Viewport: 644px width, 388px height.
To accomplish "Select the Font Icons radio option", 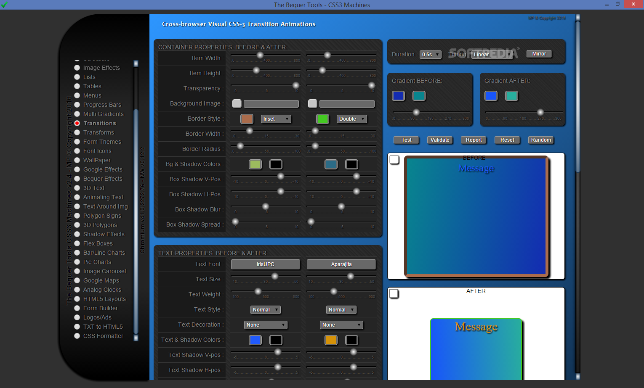I will pyautogui.click(x=77, y=151).
